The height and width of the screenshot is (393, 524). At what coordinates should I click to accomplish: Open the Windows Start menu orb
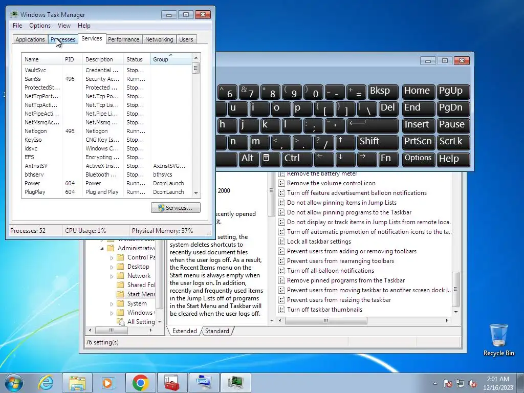pos(14,383)
